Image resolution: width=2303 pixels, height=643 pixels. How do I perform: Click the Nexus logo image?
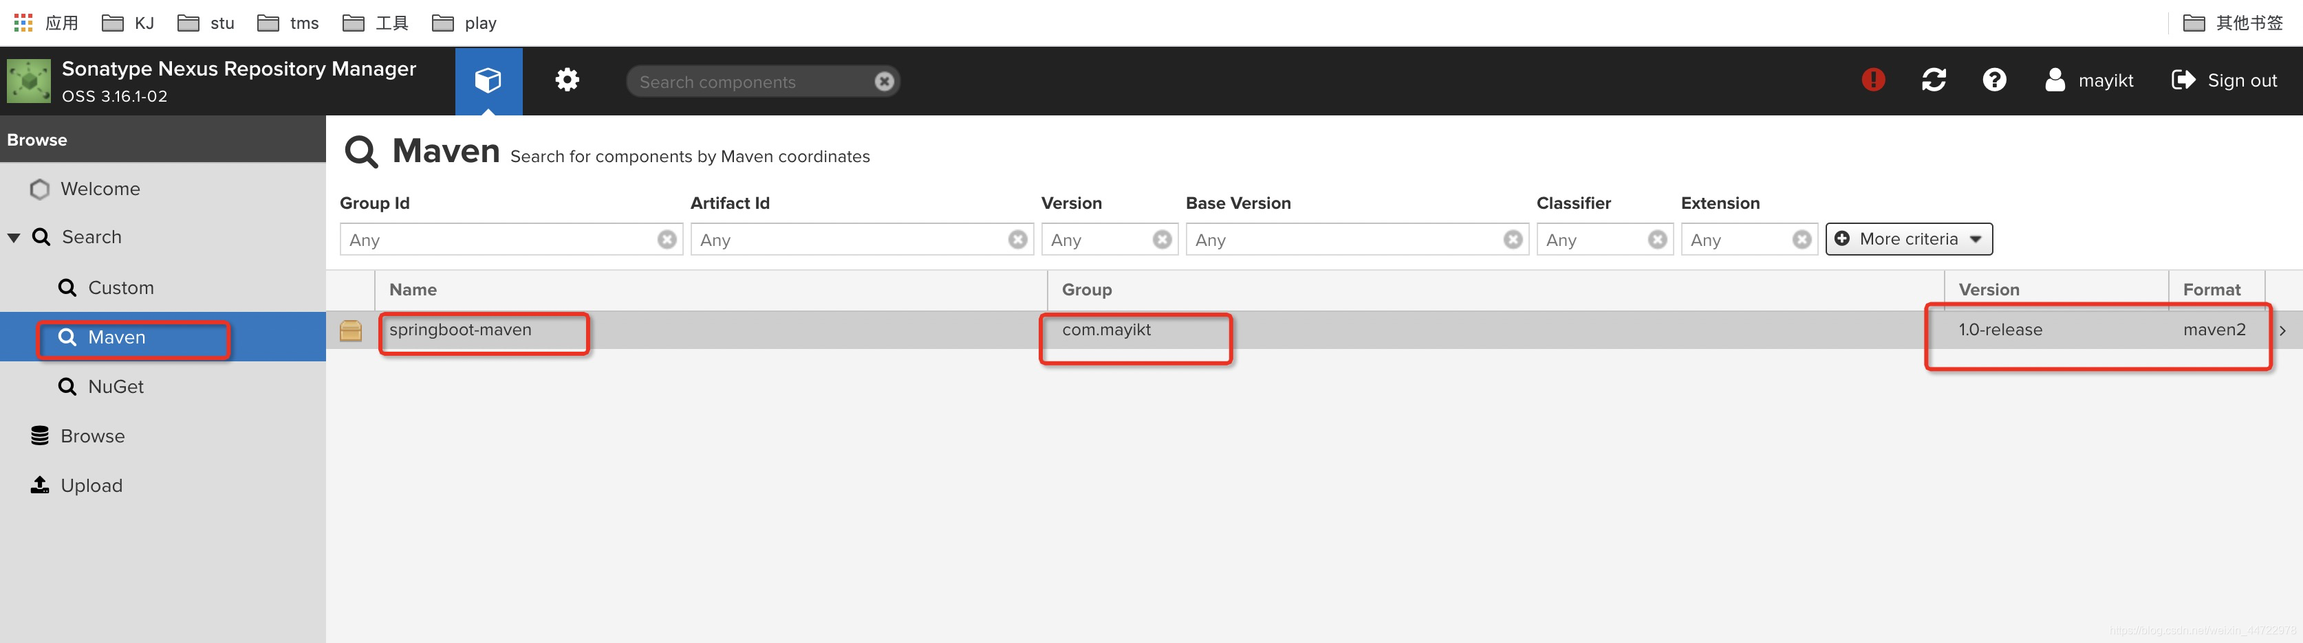(x=29, y=81)
